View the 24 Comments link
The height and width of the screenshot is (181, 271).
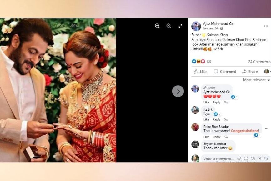(x=259, y=62)
